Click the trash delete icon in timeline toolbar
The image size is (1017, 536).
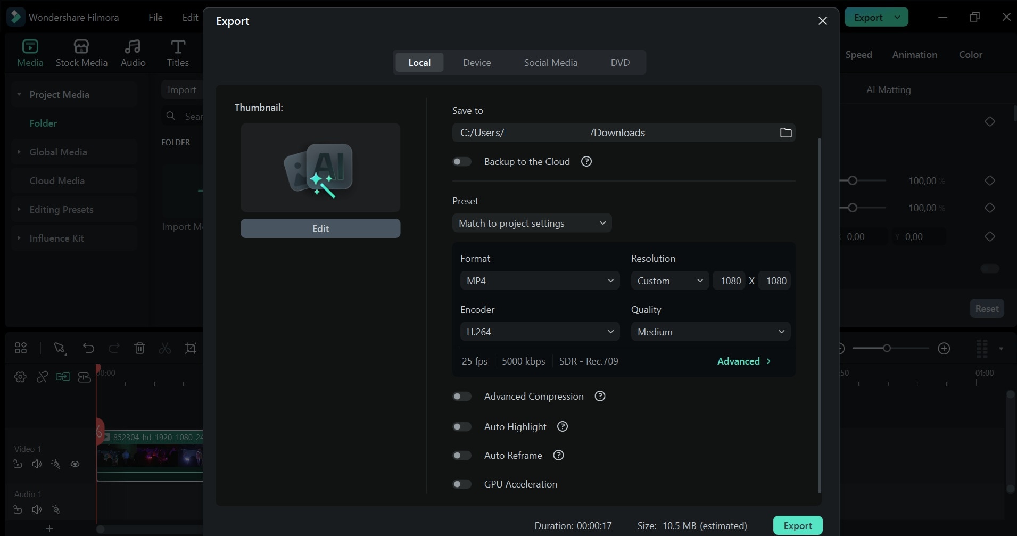coord(139,348)
